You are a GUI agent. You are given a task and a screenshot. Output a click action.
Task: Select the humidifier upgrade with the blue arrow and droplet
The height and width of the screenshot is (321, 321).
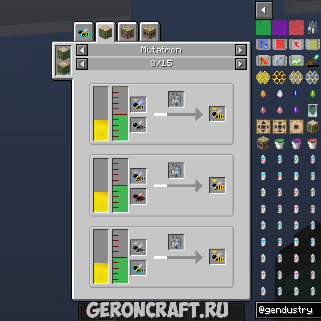263,44
